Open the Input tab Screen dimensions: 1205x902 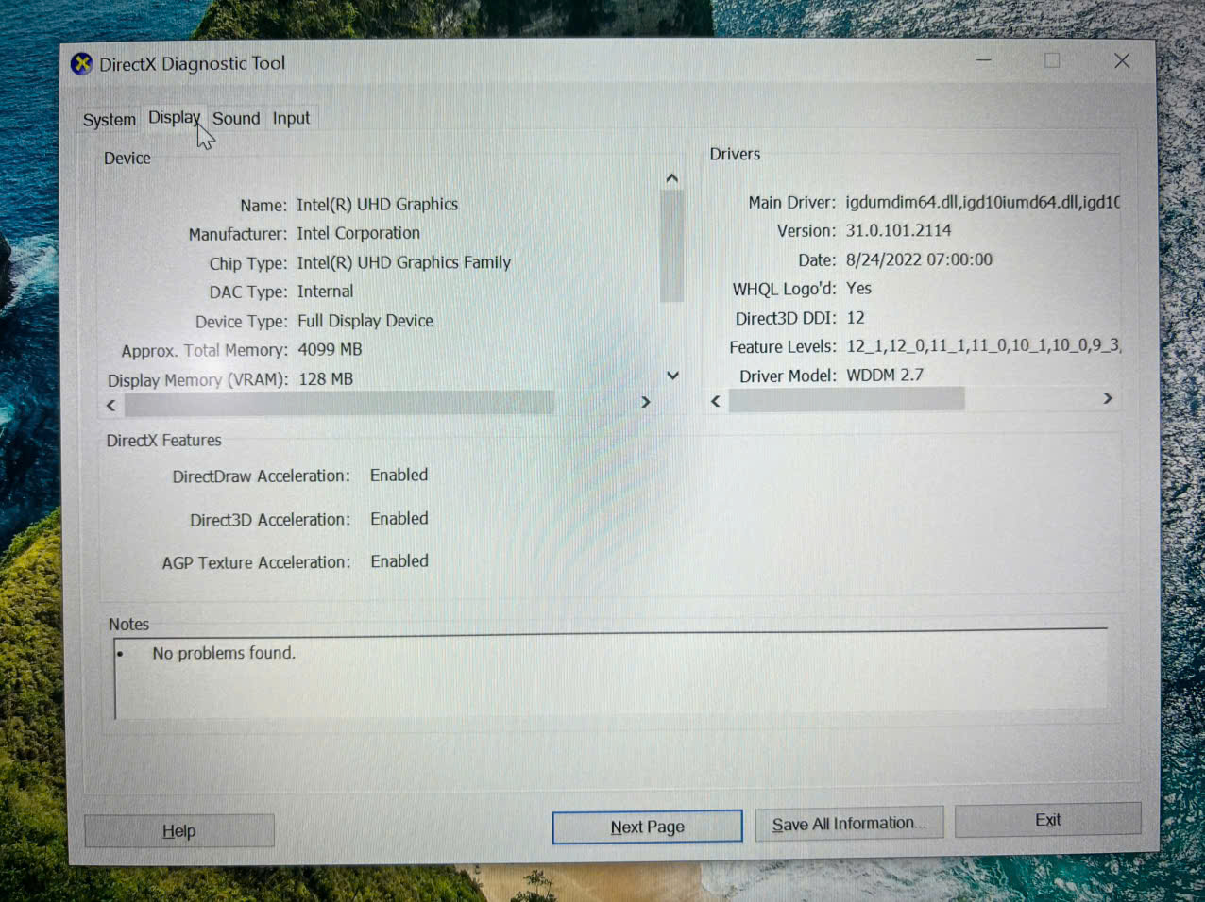click(291, 117)
